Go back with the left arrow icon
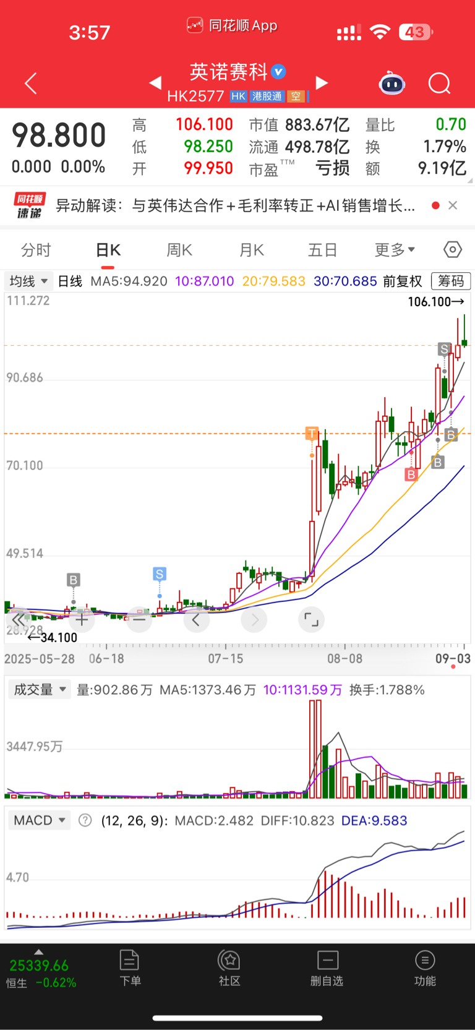475x1030 pixels. pos(30,83)
